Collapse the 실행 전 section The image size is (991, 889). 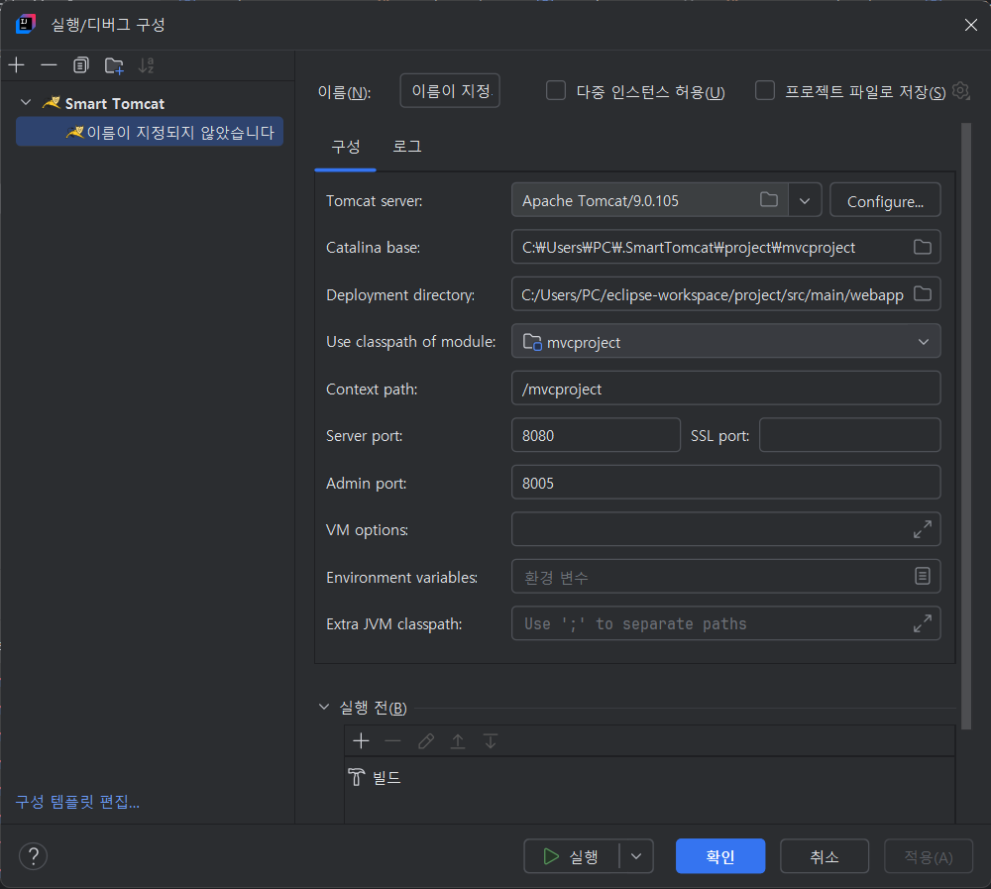pyautogui.click(x=324, y=707)
